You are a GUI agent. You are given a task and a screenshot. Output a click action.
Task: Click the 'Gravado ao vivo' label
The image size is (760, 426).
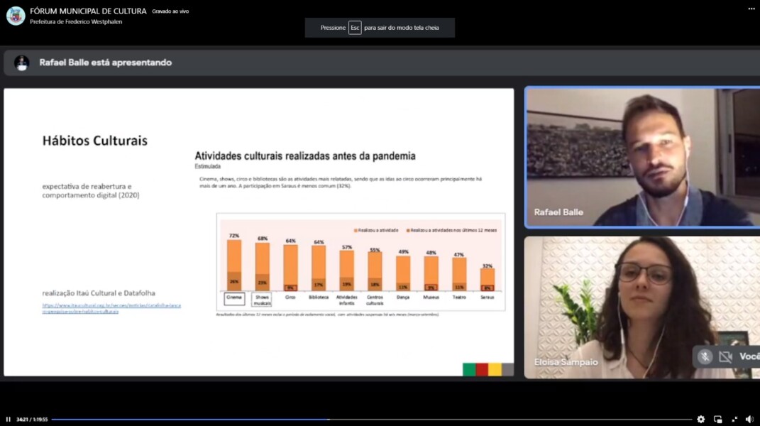point(170,11)
